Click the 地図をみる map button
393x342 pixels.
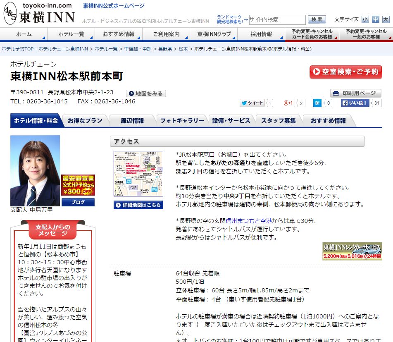(146, 93)
